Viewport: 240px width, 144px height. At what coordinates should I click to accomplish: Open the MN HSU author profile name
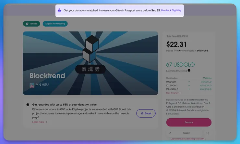click(42, 85)
